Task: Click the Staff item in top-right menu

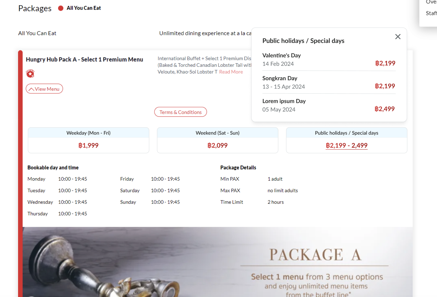Action: point(431,13)
